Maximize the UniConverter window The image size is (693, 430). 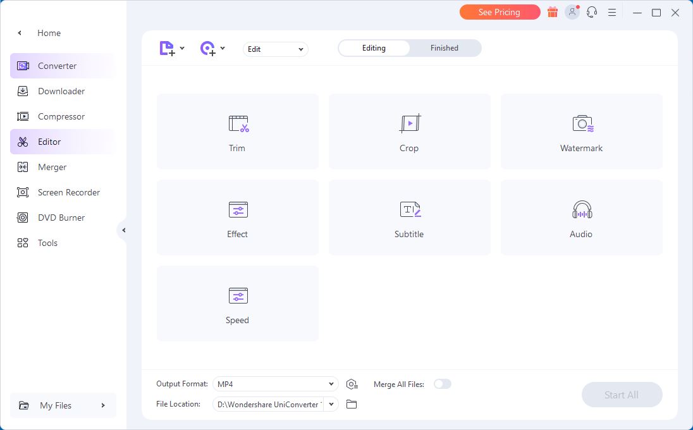click(656, 13)
